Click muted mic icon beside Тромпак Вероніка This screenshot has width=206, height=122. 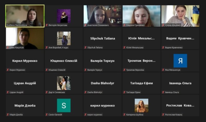click(x=124, y=70)
